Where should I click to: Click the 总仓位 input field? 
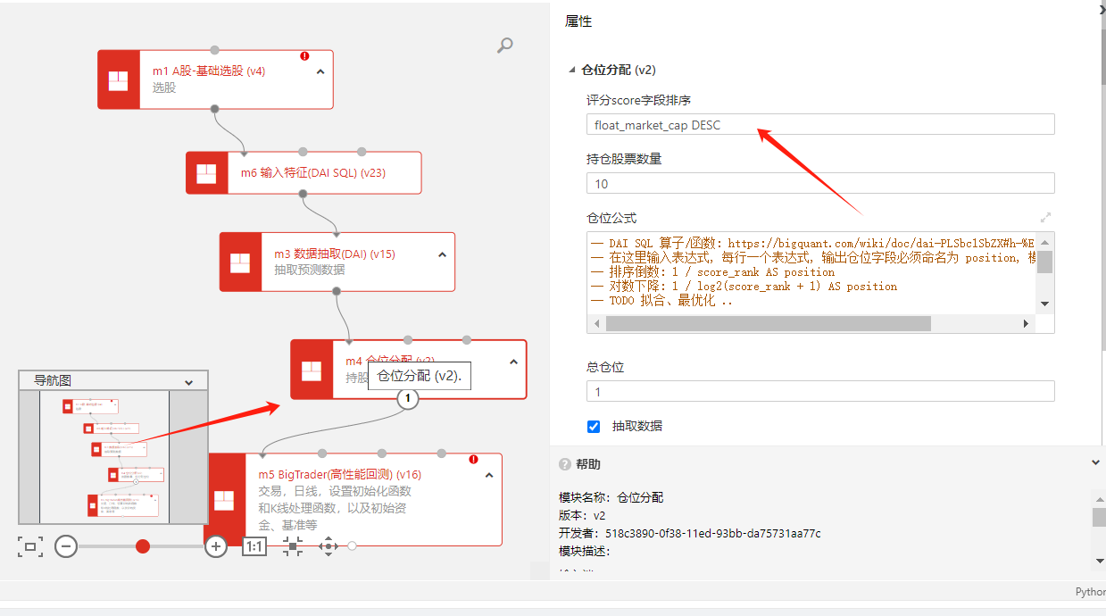pos(819,391)
